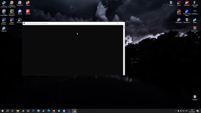
Task: Open Telegram from the taskbar
Action: click(x=59, y=111)
